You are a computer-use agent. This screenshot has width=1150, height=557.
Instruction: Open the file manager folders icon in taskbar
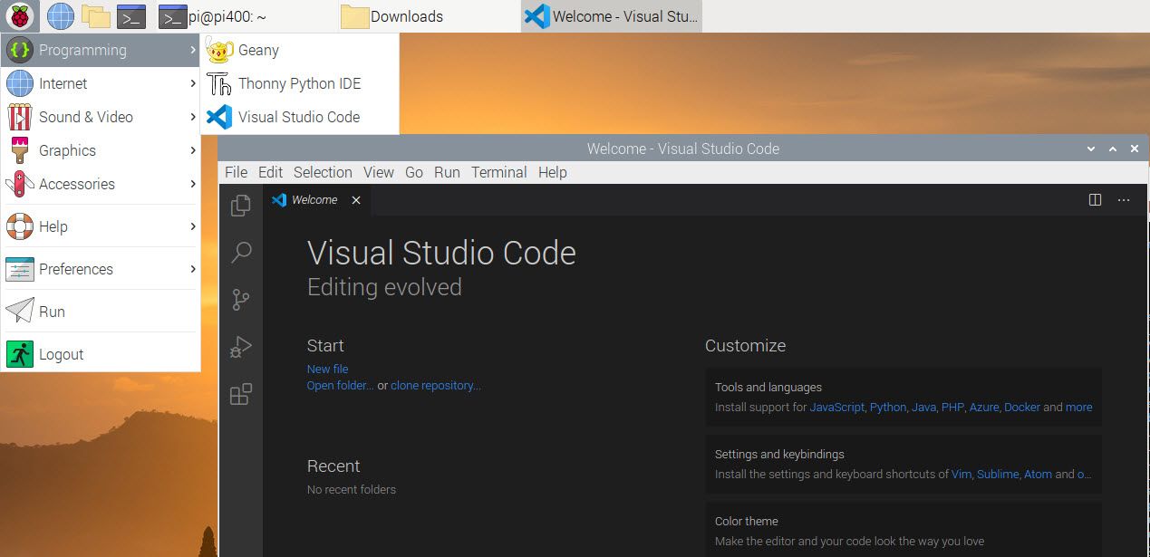coord(95,15)
